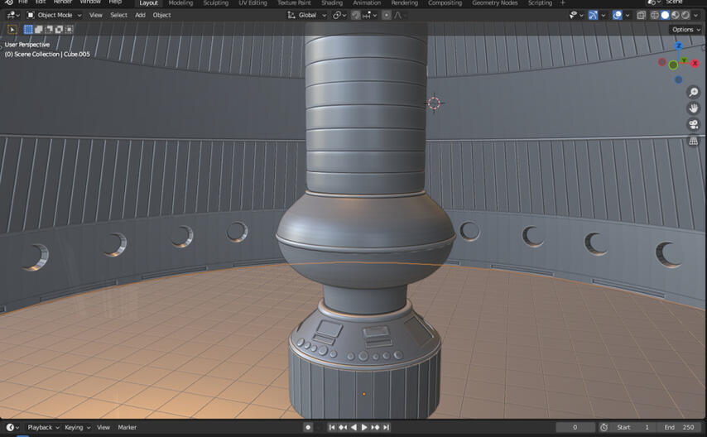Switch perspective/orthographic with the grid icon

pos(694,141)
